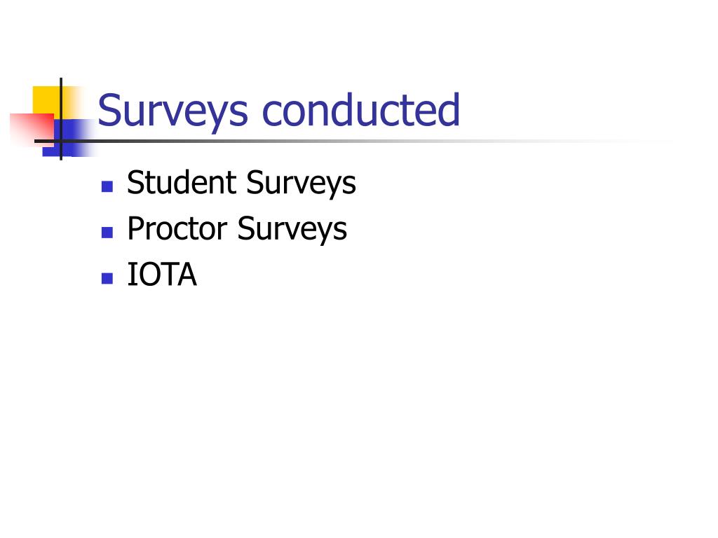This screenshot has width=718, height=538.
Task: Click "Surveys" in the Student Surveys line
Action: 301,184
